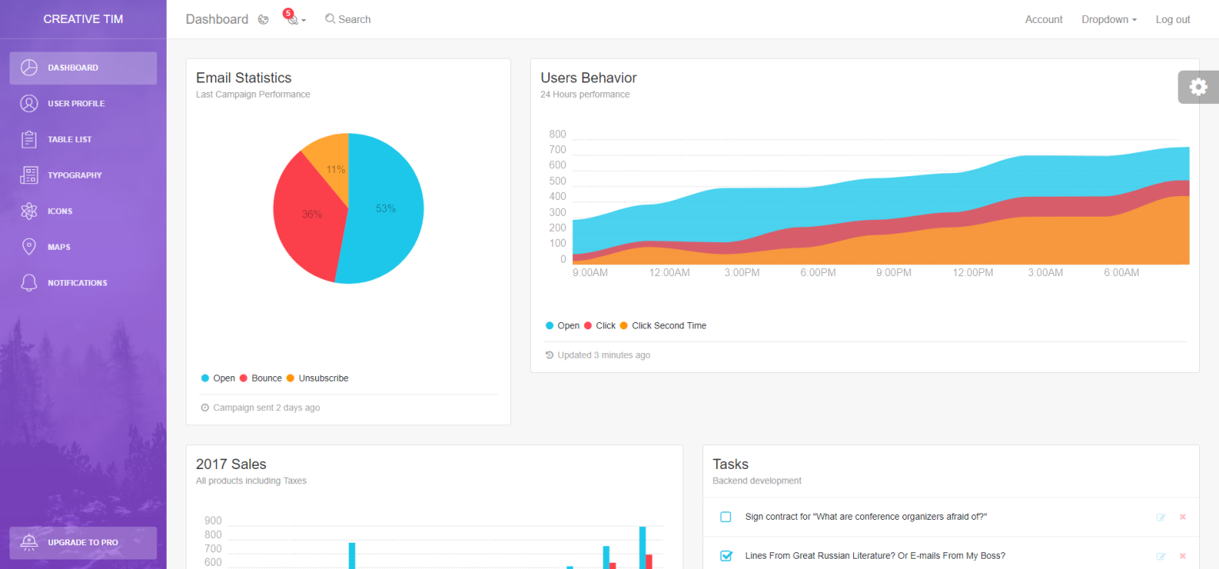The height and width of the screenshot is (569, 1219).
Task: Open the User Profile sidebar icon
Action: click(29, 103)
